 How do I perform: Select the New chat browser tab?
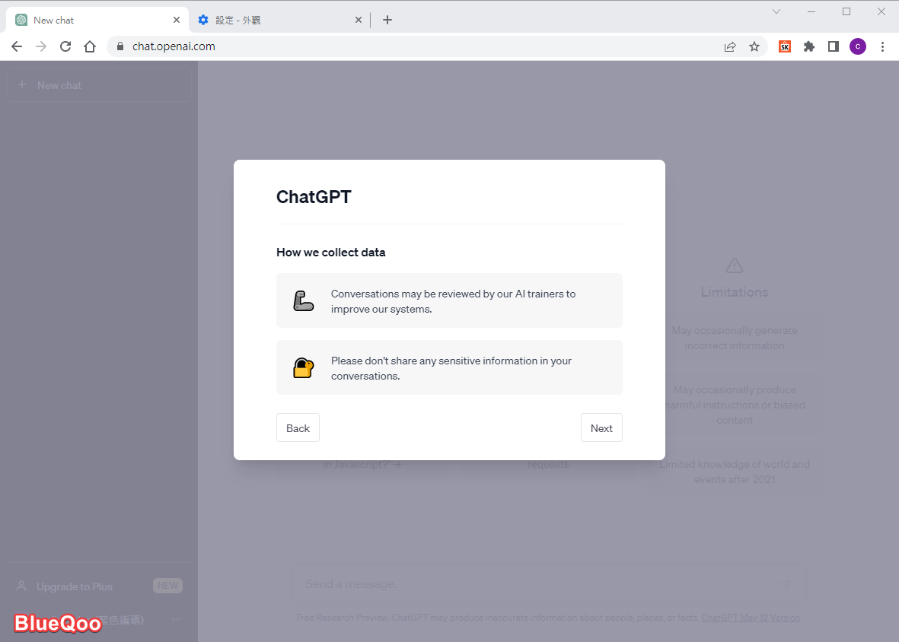(91, 20)
